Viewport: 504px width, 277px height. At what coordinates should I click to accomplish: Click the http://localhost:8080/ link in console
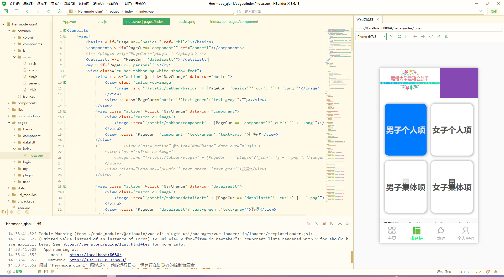point(95,255)
